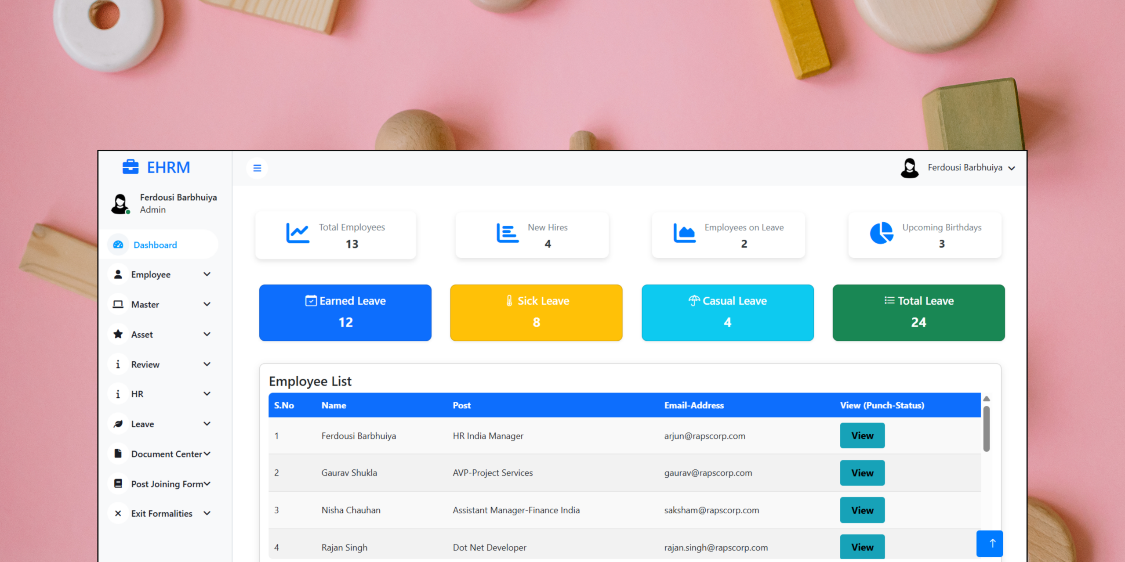Click the employee list scrollbar up arrow
The height and width of the screenshot is (562, 1125).
pos(987,399)
